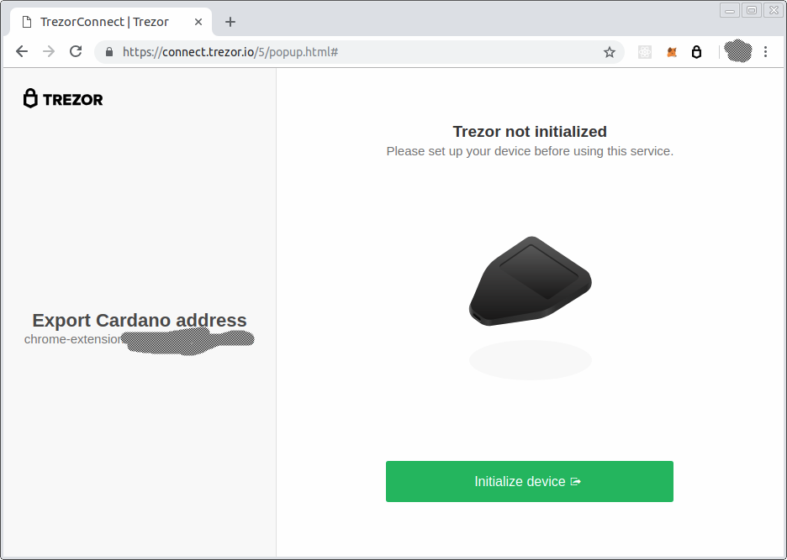Screen dimensions: 787x560
Task: Open the flower-shaped extension icon
Action: pyautogui.click(x=644, y=51)
